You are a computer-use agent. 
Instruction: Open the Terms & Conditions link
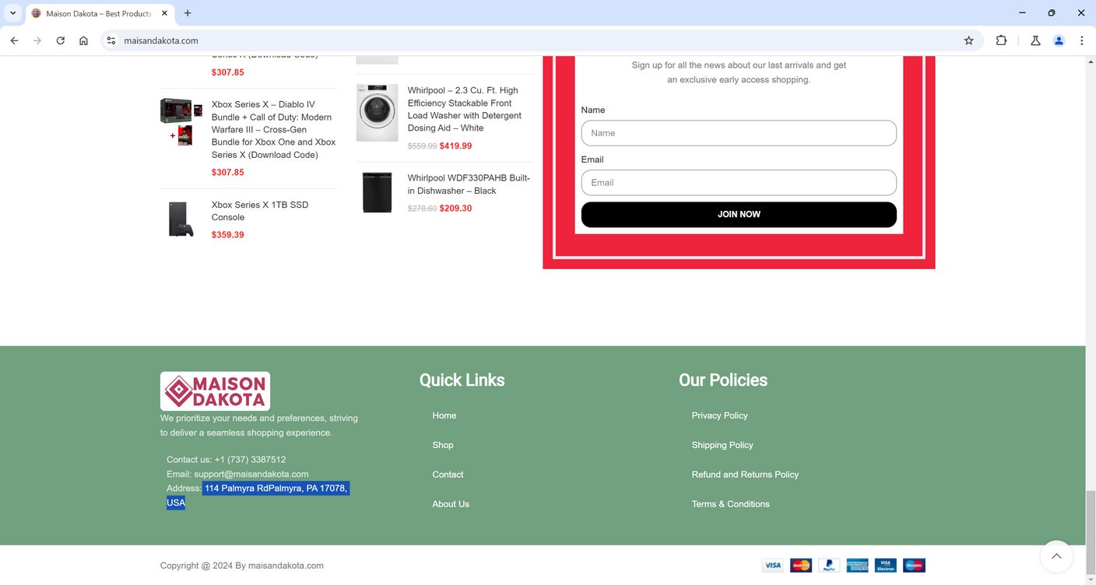click(x=730, y=504)
